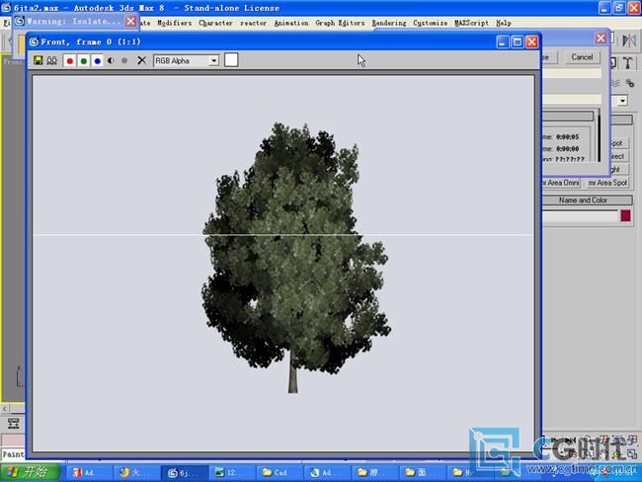The image size is (642, 482).
Task: Maximize the Front frame render window
Action: [x=518, y=41]
